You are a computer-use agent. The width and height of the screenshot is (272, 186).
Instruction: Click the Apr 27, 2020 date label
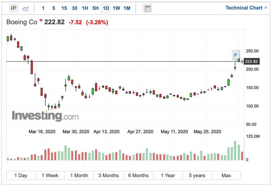tap(140, 132)
